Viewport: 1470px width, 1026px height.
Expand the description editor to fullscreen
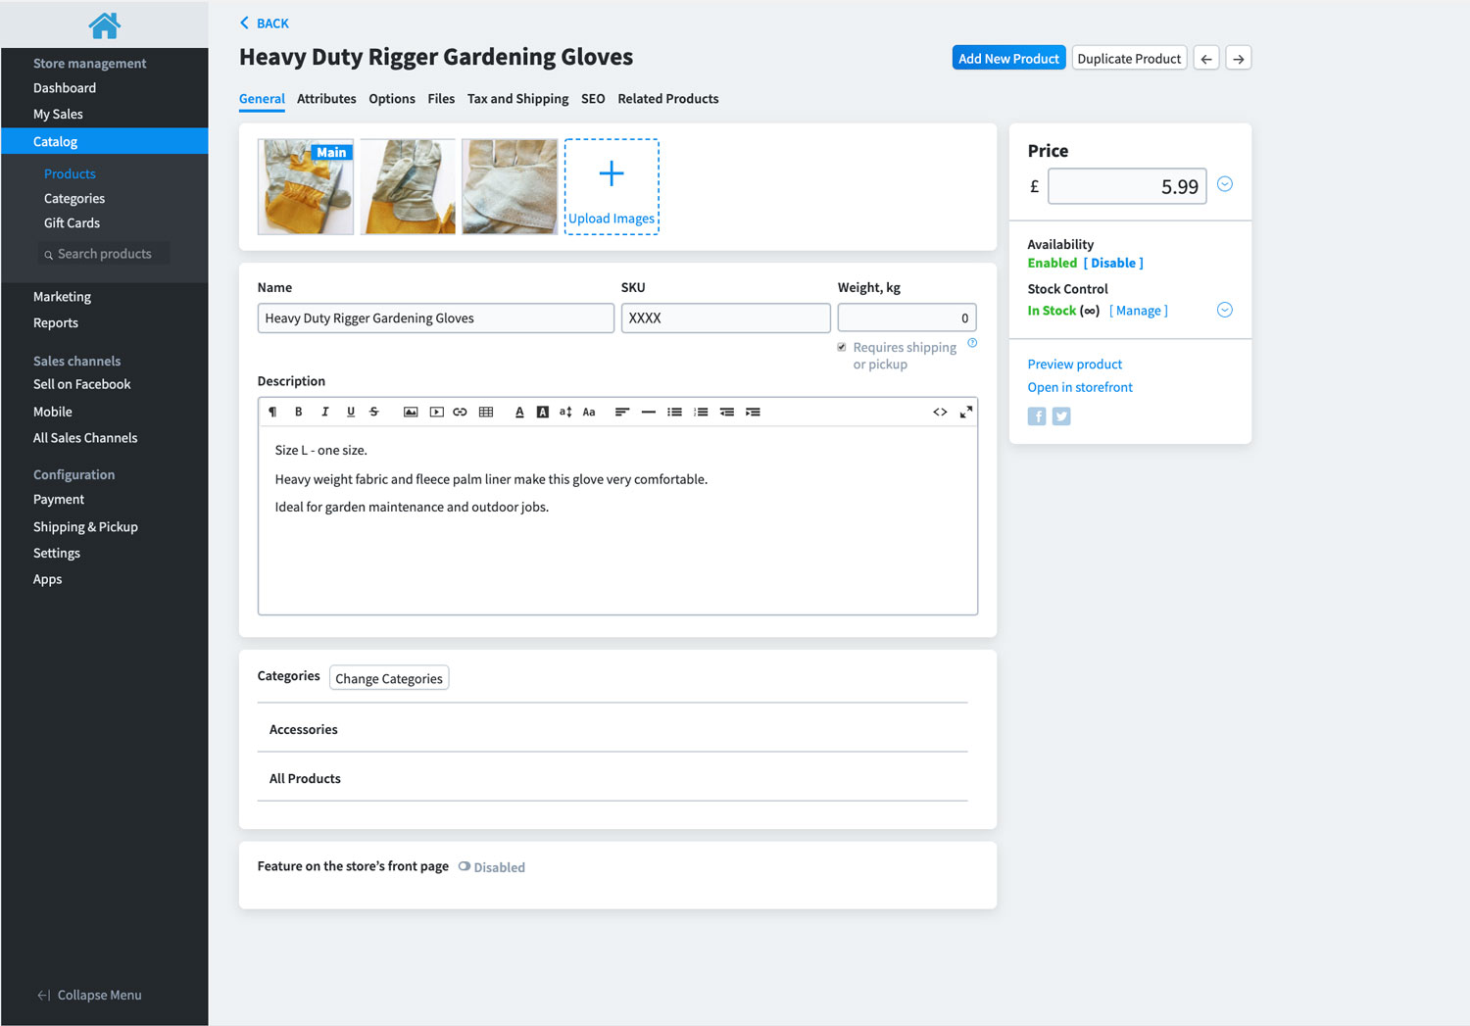click(965, 412)
